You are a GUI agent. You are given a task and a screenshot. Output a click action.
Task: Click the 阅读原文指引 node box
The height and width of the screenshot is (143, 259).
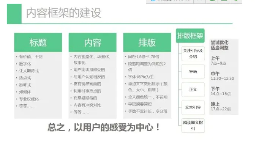pos(193,125)
